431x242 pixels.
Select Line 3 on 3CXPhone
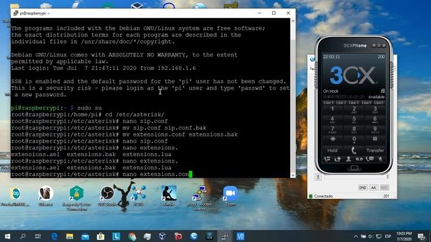[x=354, y=103]
